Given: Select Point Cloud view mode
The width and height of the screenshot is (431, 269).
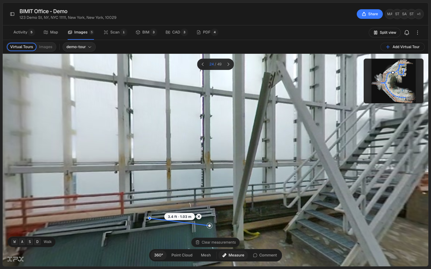Looking at the screenshot, I should (x=182, y=255).
